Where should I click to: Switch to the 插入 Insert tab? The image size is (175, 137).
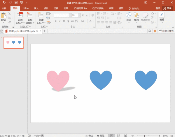point(36,8)
